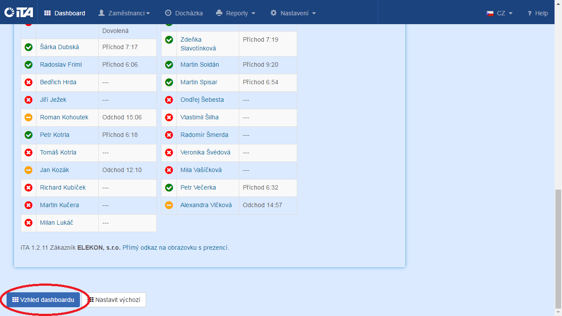Click the green check beside Petr Večerka
Image resolution: width=562 pixels, height=316 pixels.
[x=169, y=187]
